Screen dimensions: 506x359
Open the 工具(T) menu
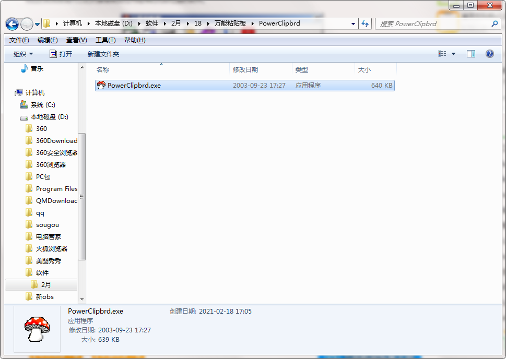pyautogui.click(x=105, y=40)
